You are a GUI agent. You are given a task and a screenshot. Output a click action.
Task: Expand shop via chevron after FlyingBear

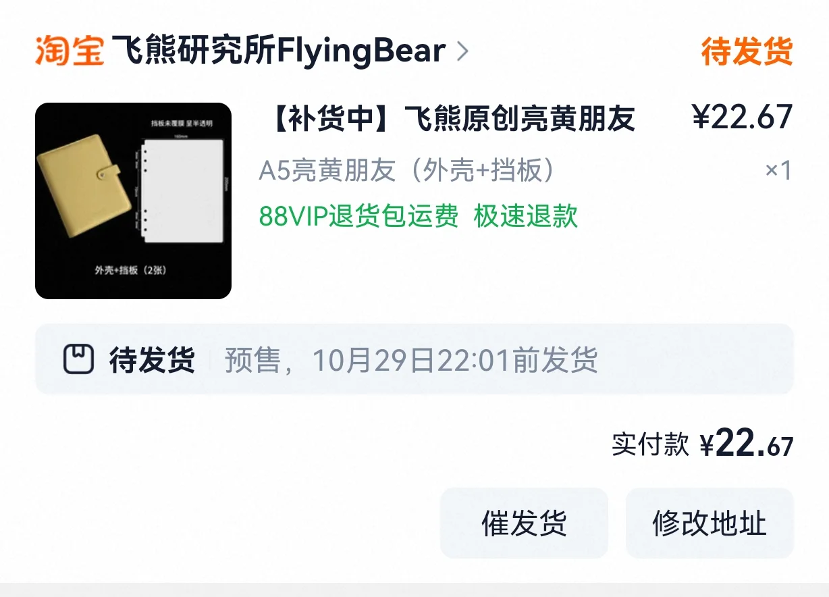pos(462,51)
